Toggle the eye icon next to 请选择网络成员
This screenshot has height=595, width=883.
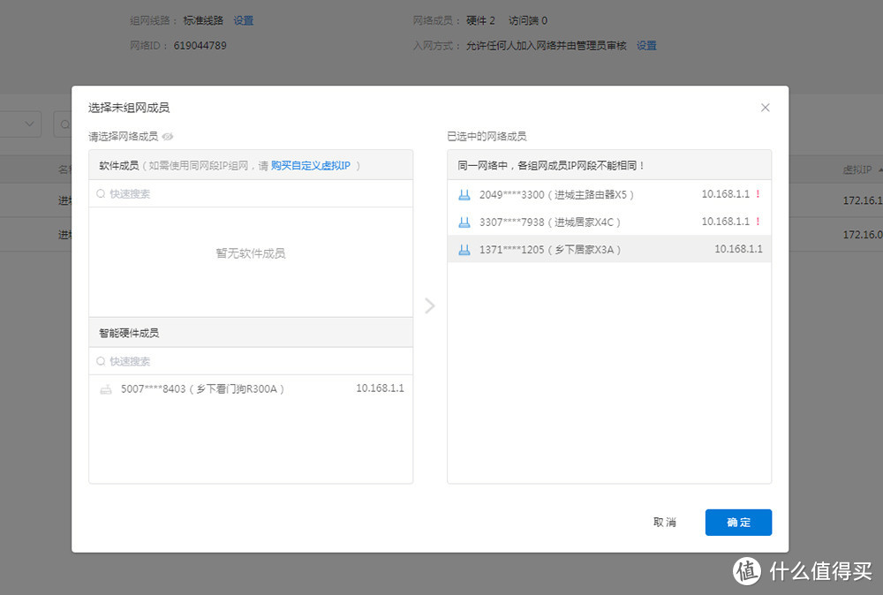pyautogui.click(x=167, y=138)
